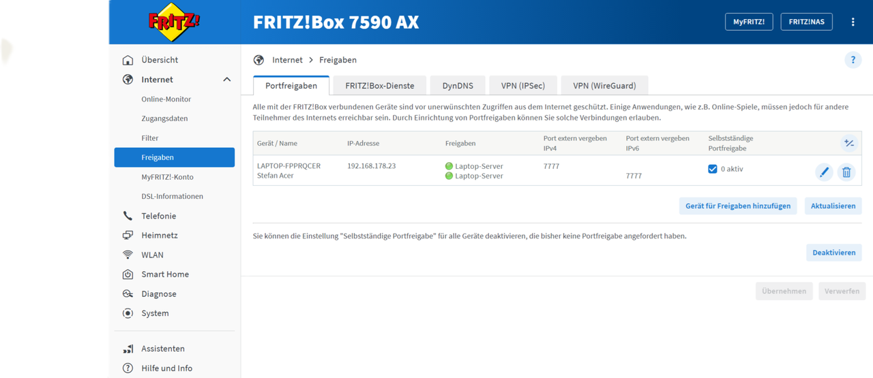Click the Assistenten icon
Image resolution: width=873 pixels, height=378 pixels.
(x=128, y=349)
